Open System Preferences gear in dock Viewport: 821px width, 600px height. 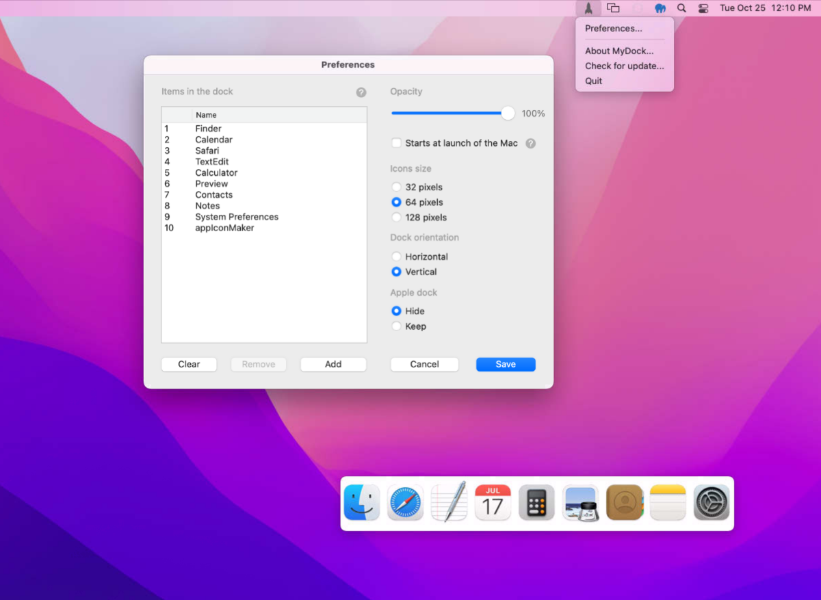712,503
